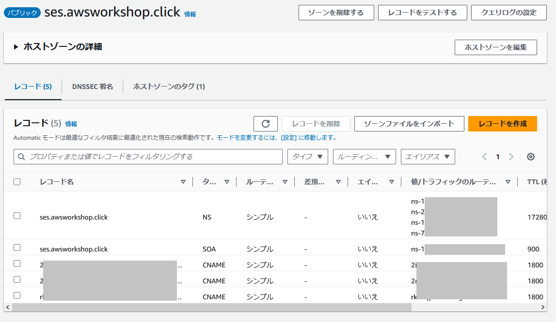This screenshot has height=322, width=556.
Task: Click NS type cell
Action: pyautogui.click(x=207, y=217)
